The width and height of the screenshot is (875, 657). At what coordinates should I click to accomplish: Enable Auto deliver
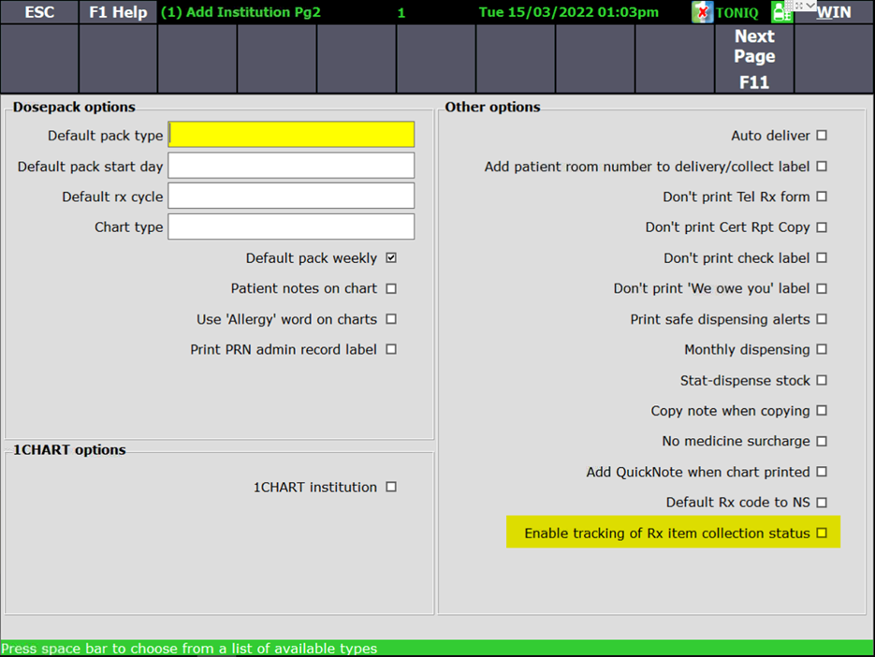(x=821, y=135)
